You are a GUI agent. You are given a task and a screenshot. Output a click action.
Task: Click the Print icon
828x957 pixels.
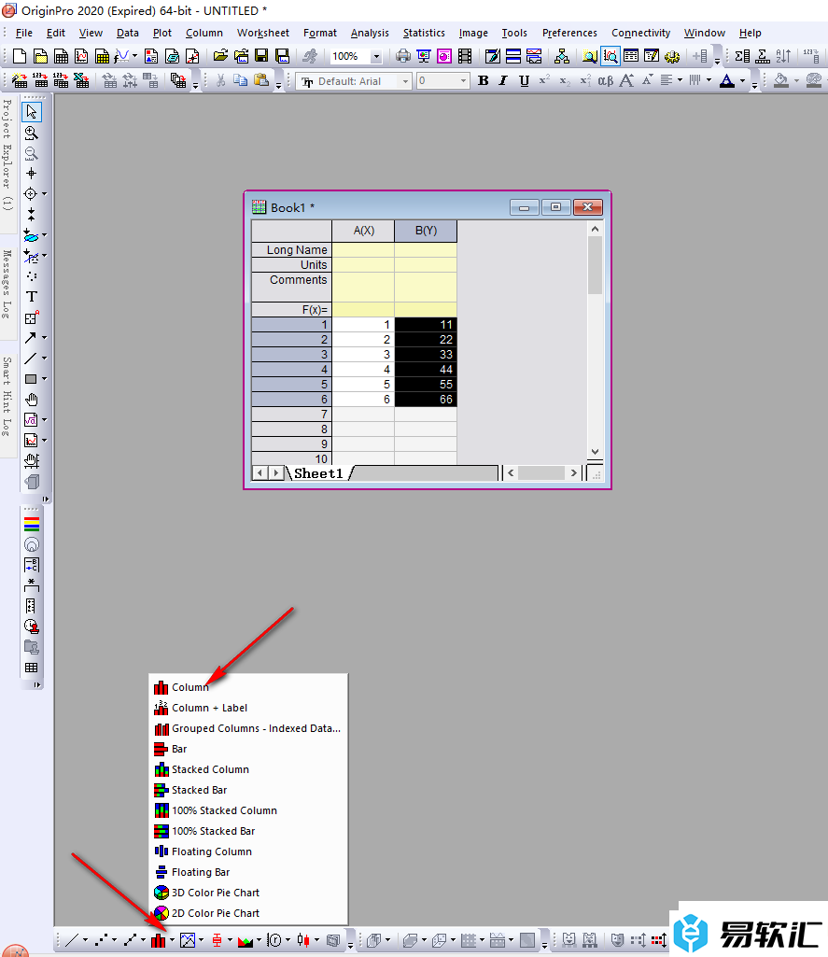pos(402,57)
